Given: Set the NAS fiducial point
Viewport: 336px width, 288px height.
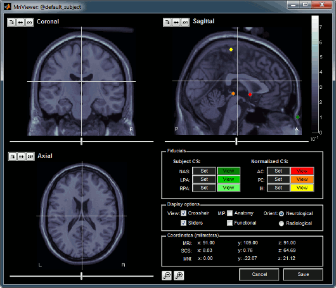Looking at the screenshot, I should (x=204, y=171).
